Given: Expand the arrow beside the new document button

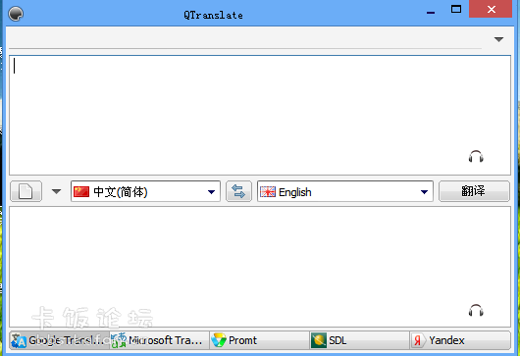Looking at the screenshot, I should tap(56, 191).
